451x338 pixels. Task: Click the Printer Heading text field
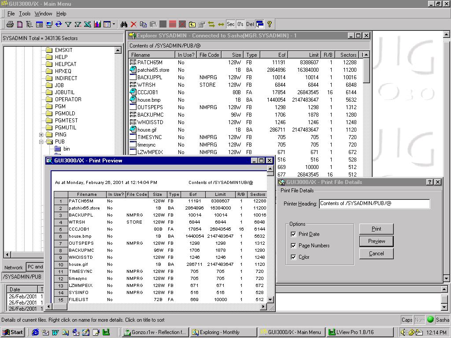click(x=374, y=203)
